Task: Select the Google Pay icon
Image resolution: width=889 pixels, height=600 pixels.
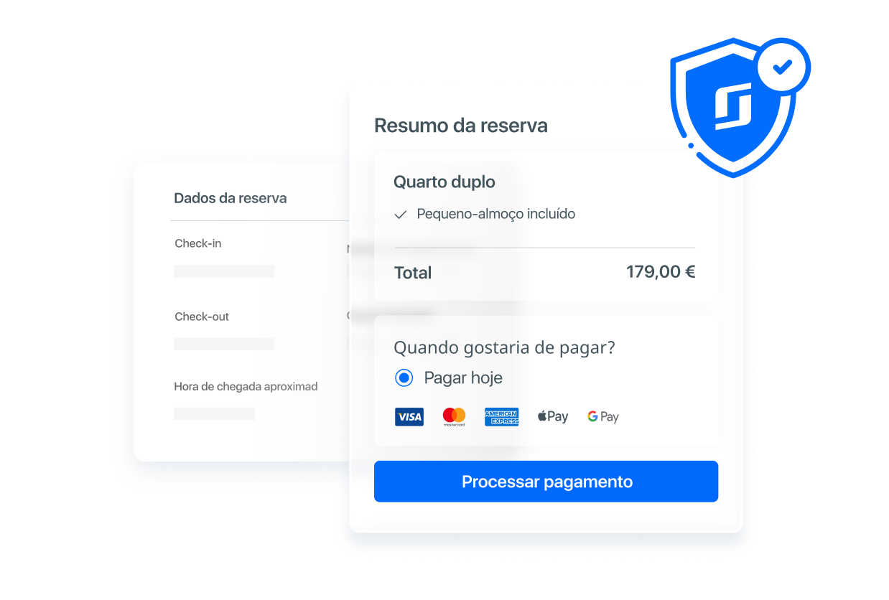Action: [603, 417]
